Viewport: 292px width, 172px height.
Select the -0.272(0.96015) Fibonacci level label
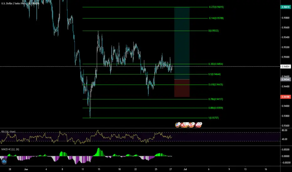216,7
